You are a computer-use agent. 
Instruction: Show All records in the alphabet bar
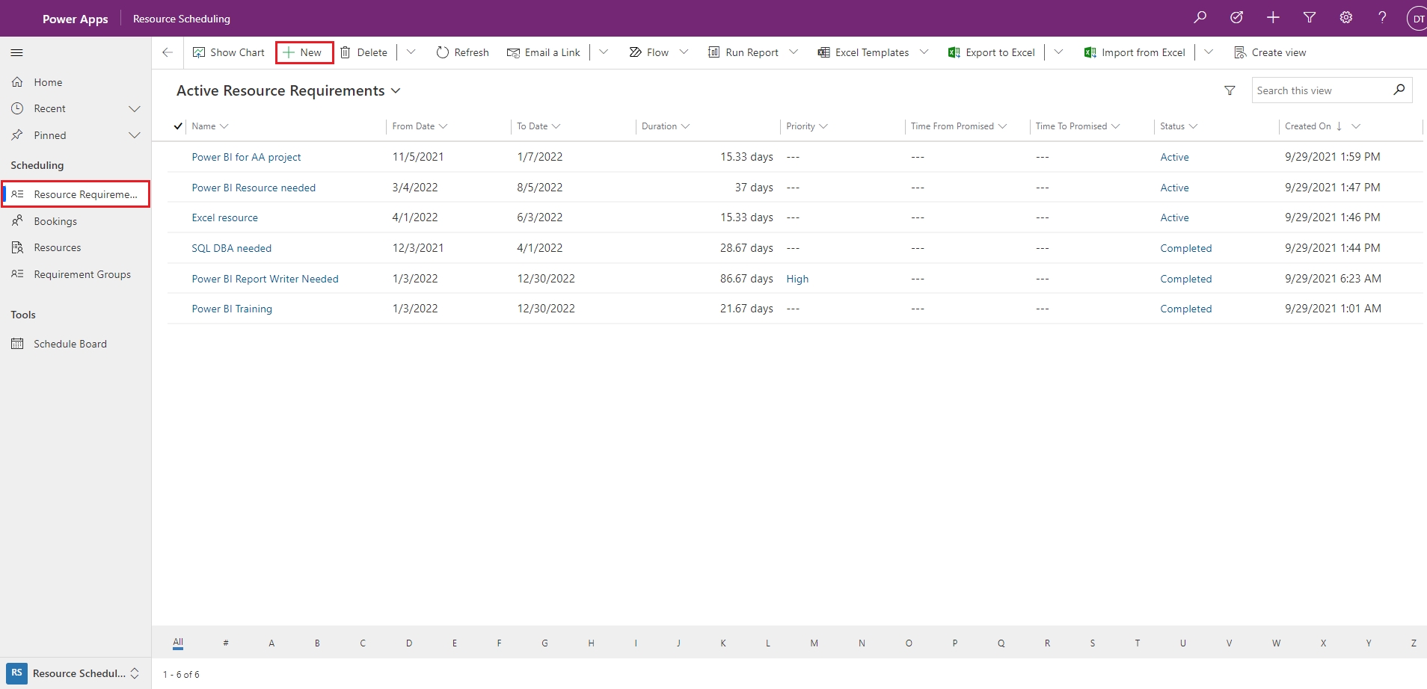[x=178, y=643]
